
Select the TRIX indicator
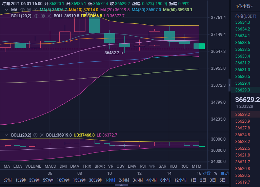click(87, 166)
